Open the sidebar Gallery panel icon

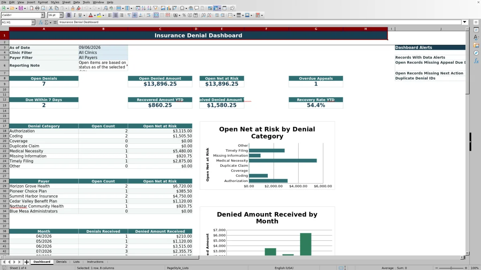[x=476, y=45]
